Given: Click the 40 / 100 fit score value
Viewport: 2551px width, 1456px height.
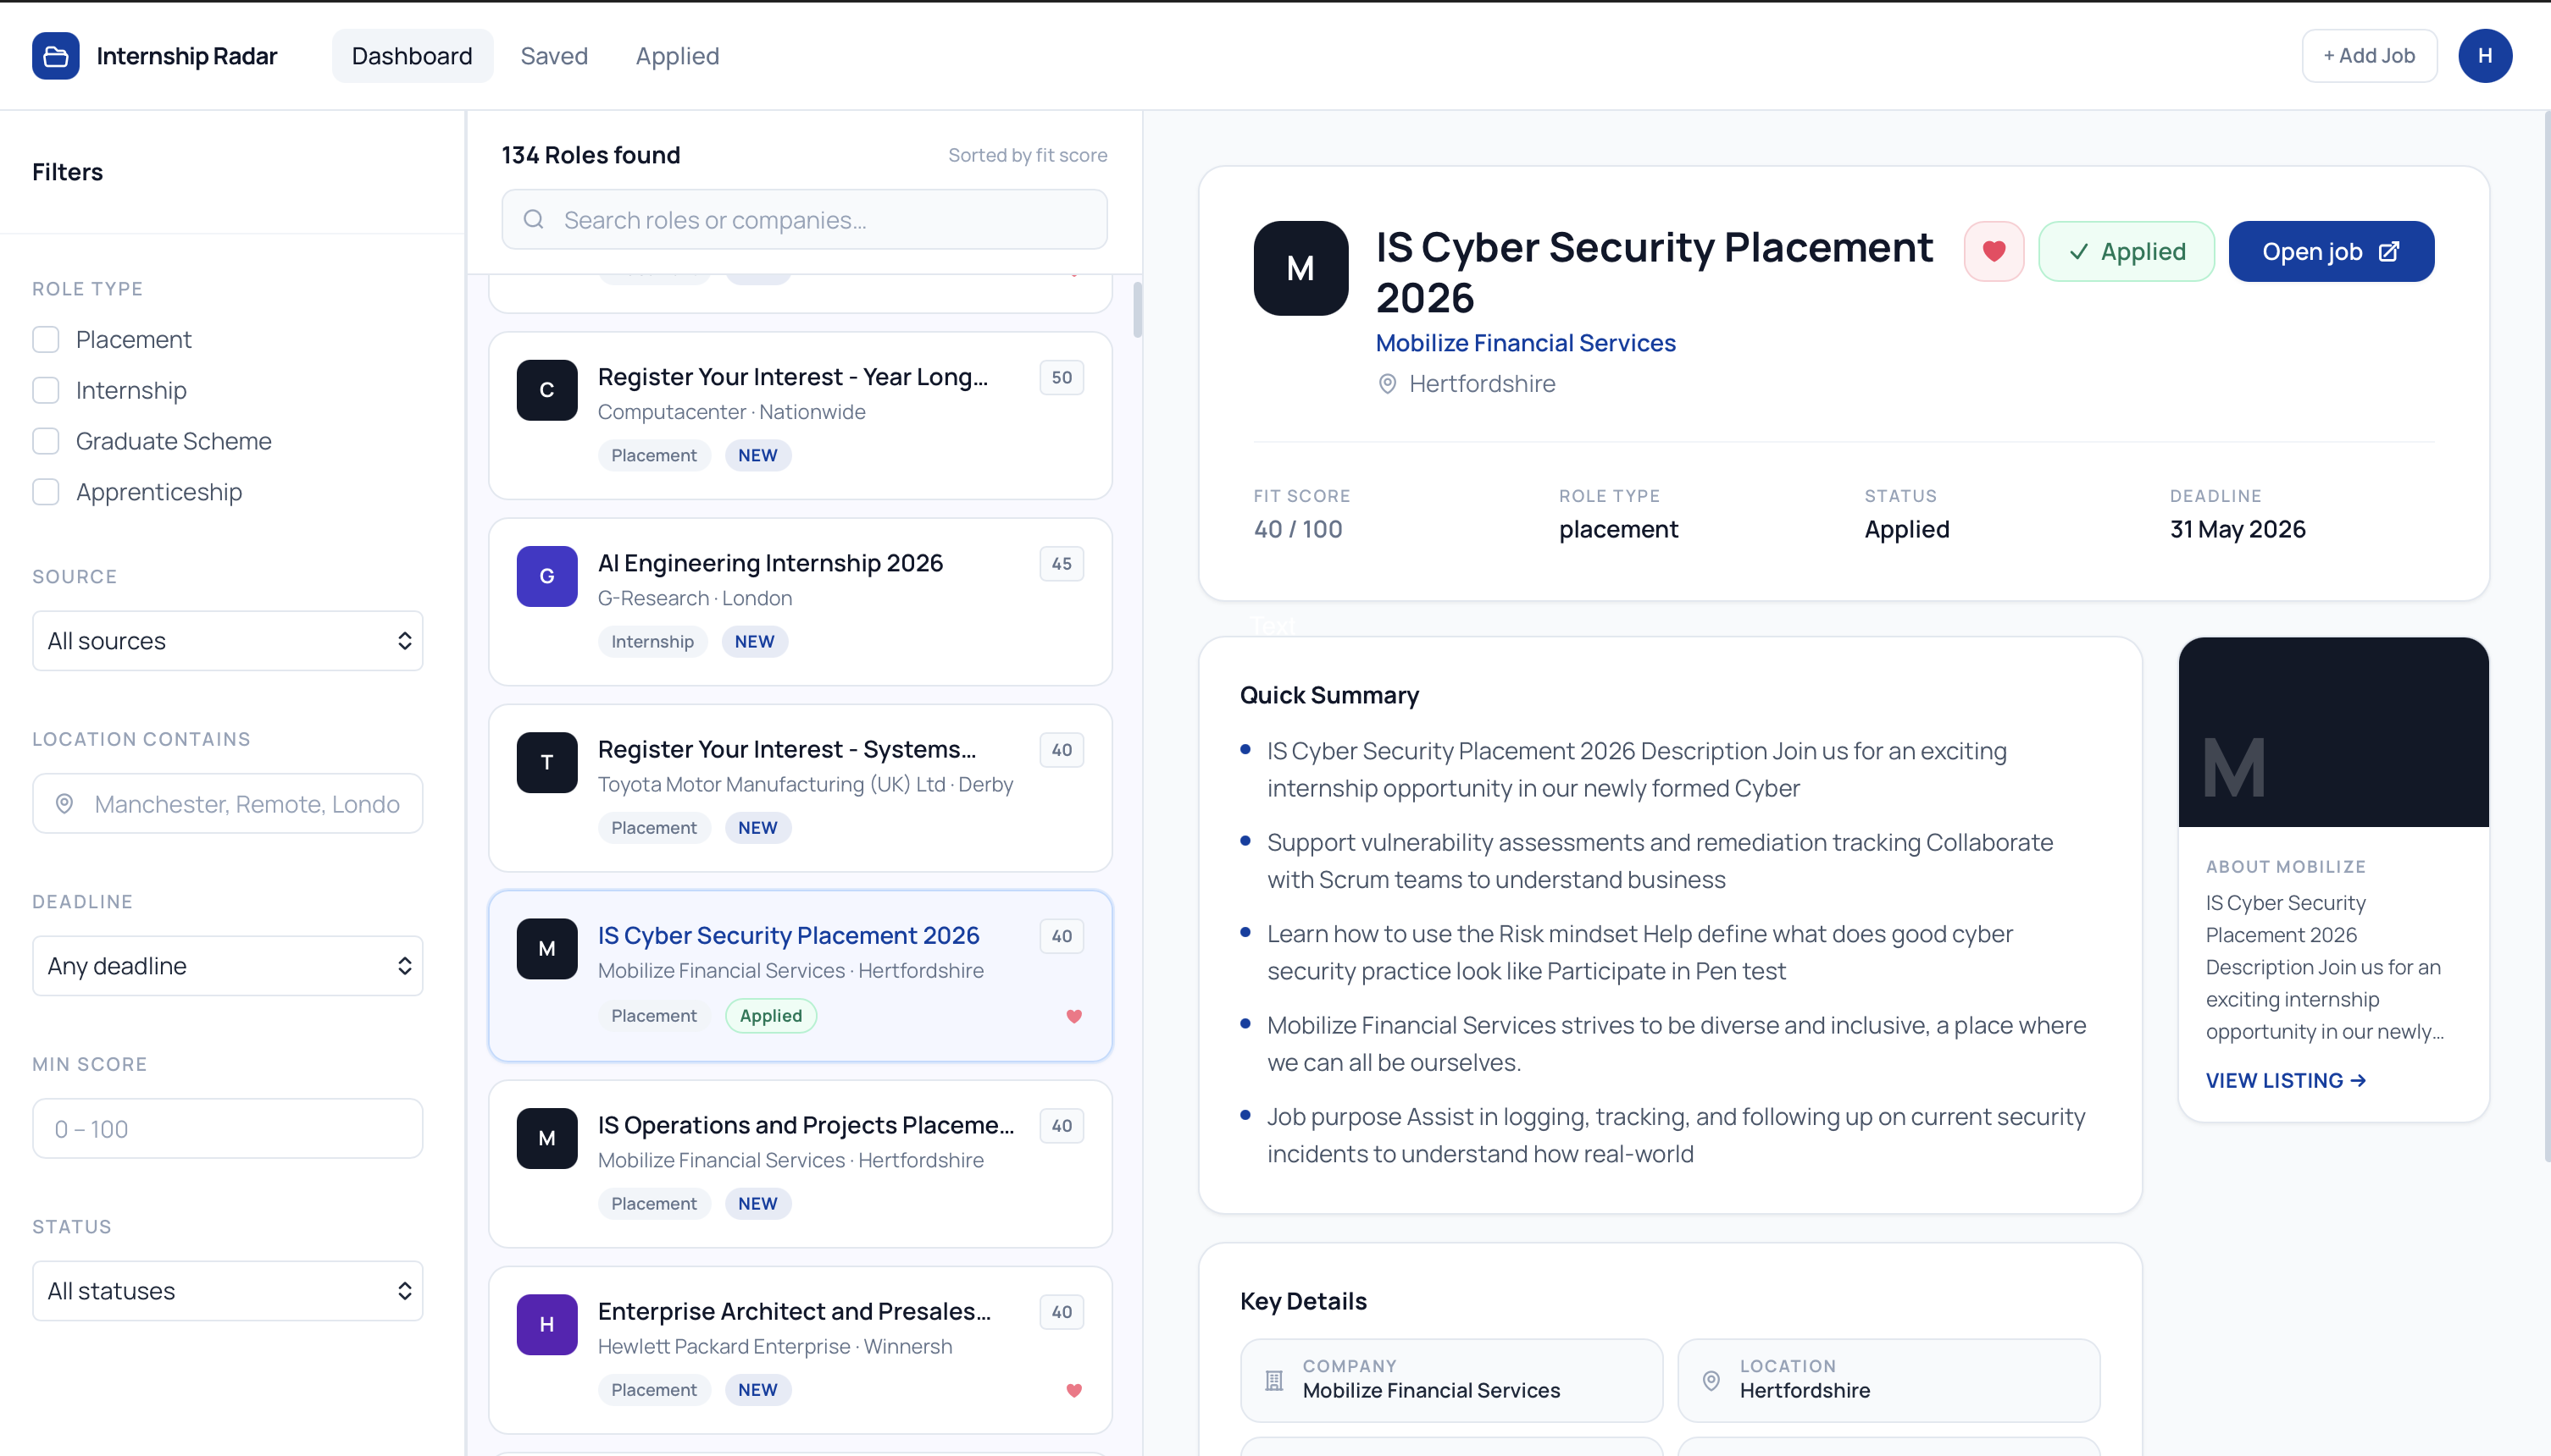Looking at the screenshot, I should (1298, 530).
